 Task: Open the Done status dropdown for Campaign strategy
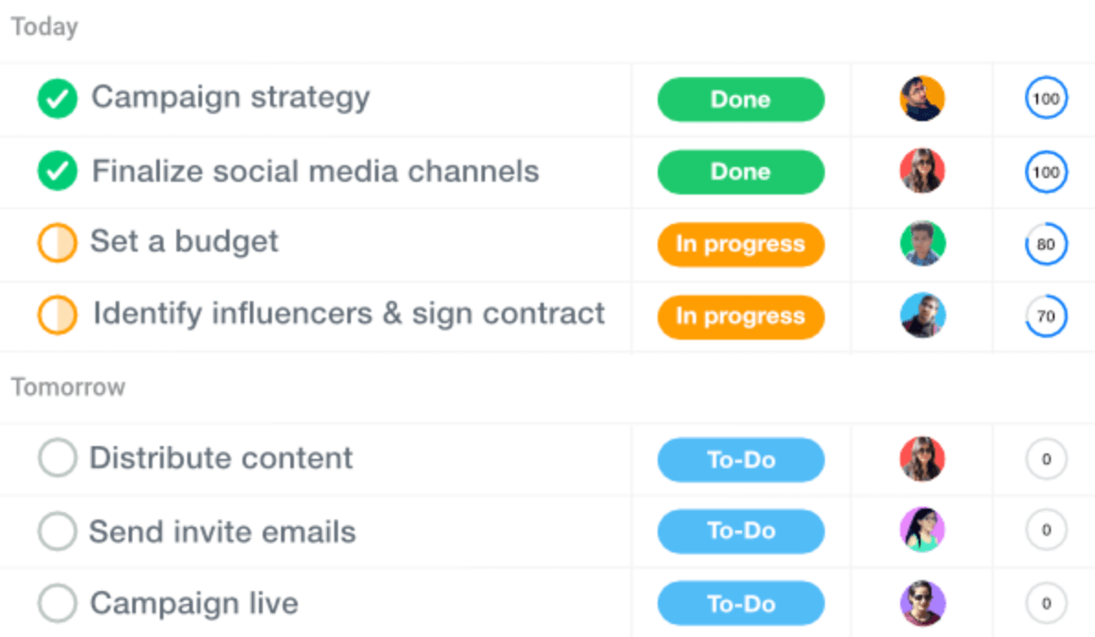click(740, 99)
